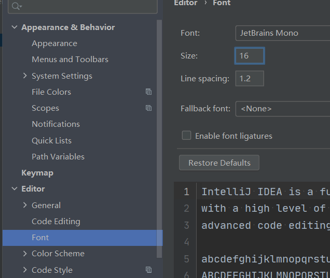The image size is (330, 278).
Task: Collapse the Editor section
Action: coord(15,189)
